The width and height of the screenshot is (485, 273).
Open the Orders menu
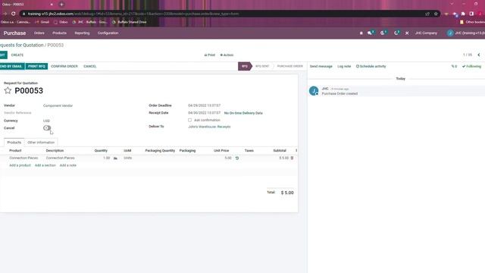point(39,33)
